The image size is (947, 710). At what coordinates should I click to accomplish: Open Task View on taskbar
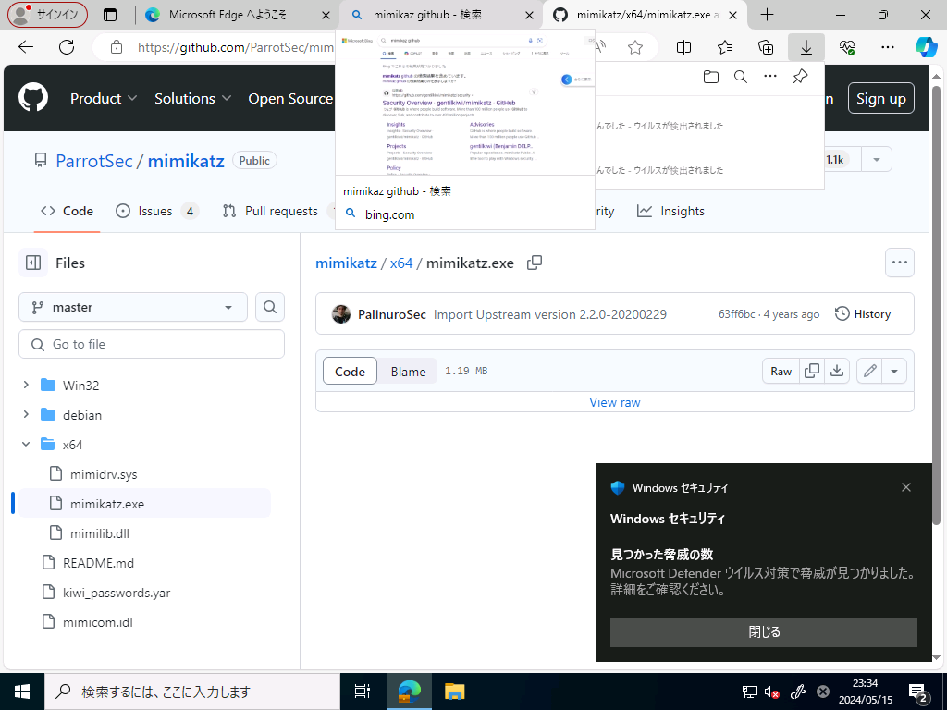(x=362, y=692)
